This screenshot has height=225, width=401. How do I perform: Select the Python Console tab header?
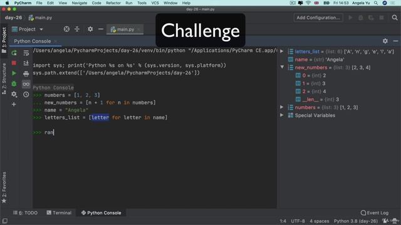pos(32,41)
